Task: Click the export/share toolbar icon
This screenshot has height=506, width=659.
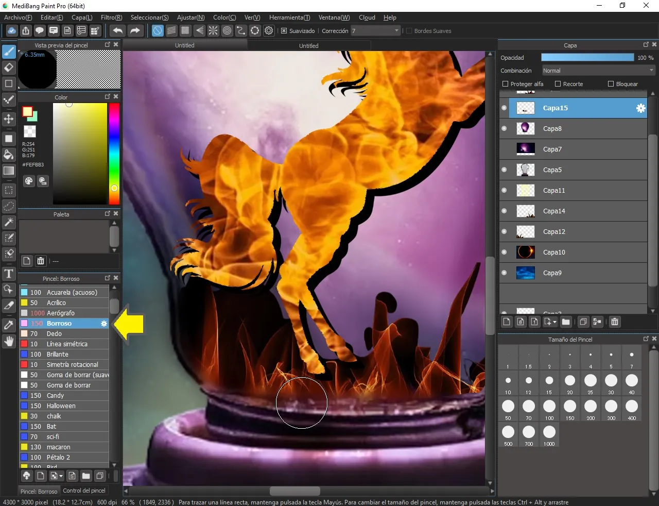Action: click(25, 31)
